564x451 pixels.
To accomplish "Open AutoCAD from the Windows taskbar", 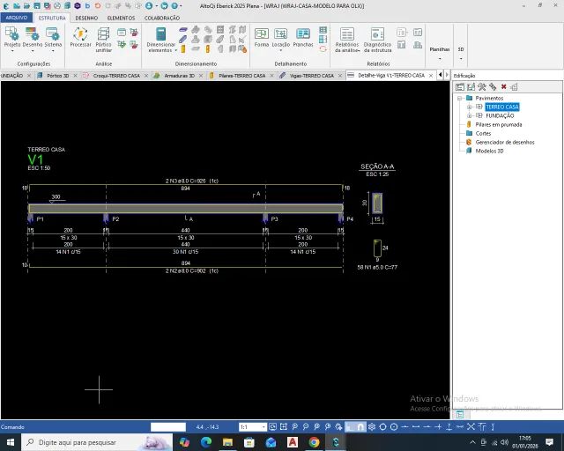I will point(293,442).
